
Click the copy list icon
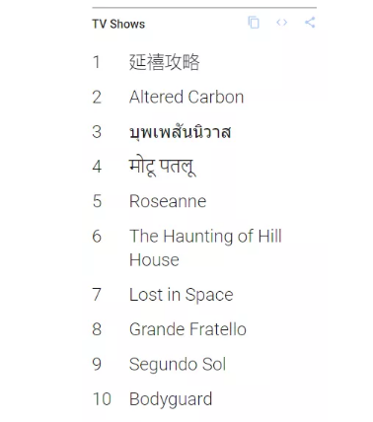(x=254, y=23)
